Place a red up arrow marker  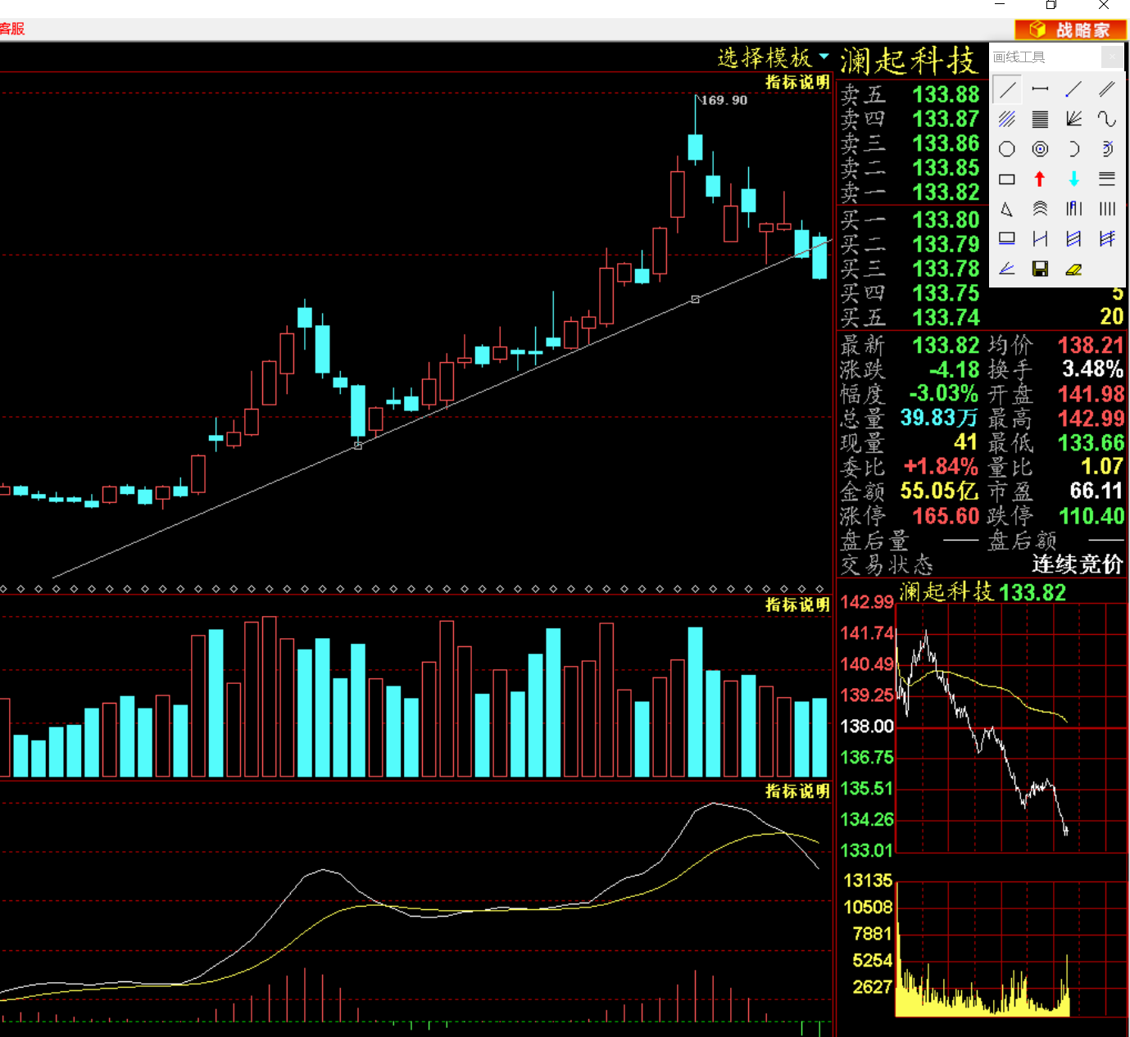click(x=1040, y=179)
